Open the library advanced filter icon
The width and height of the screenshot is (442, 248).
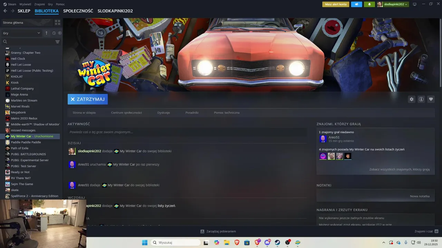pyautogui.click(x=58, y=42)
